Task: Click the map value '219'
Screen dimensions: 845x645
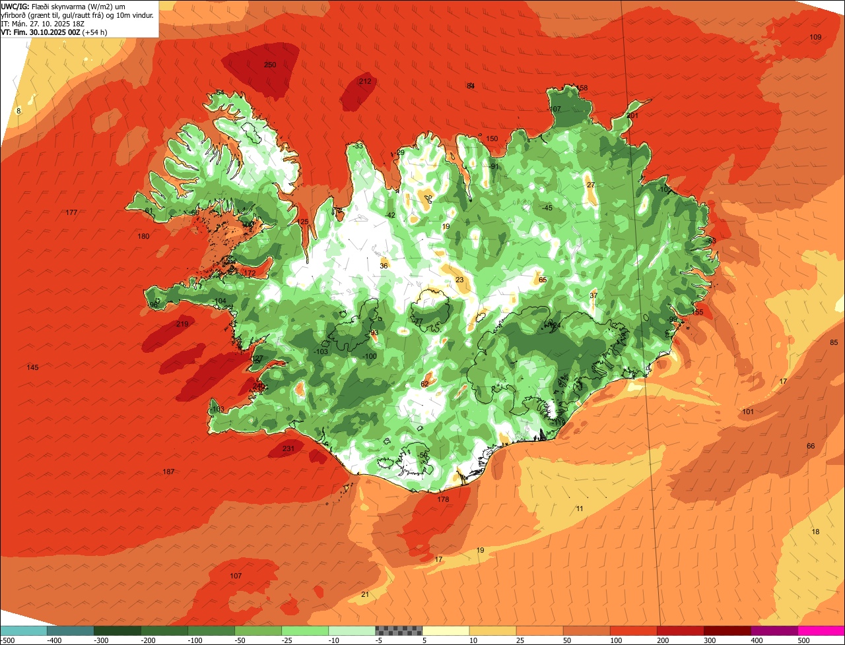Action: pyautogui.click(x=182, y=324)
